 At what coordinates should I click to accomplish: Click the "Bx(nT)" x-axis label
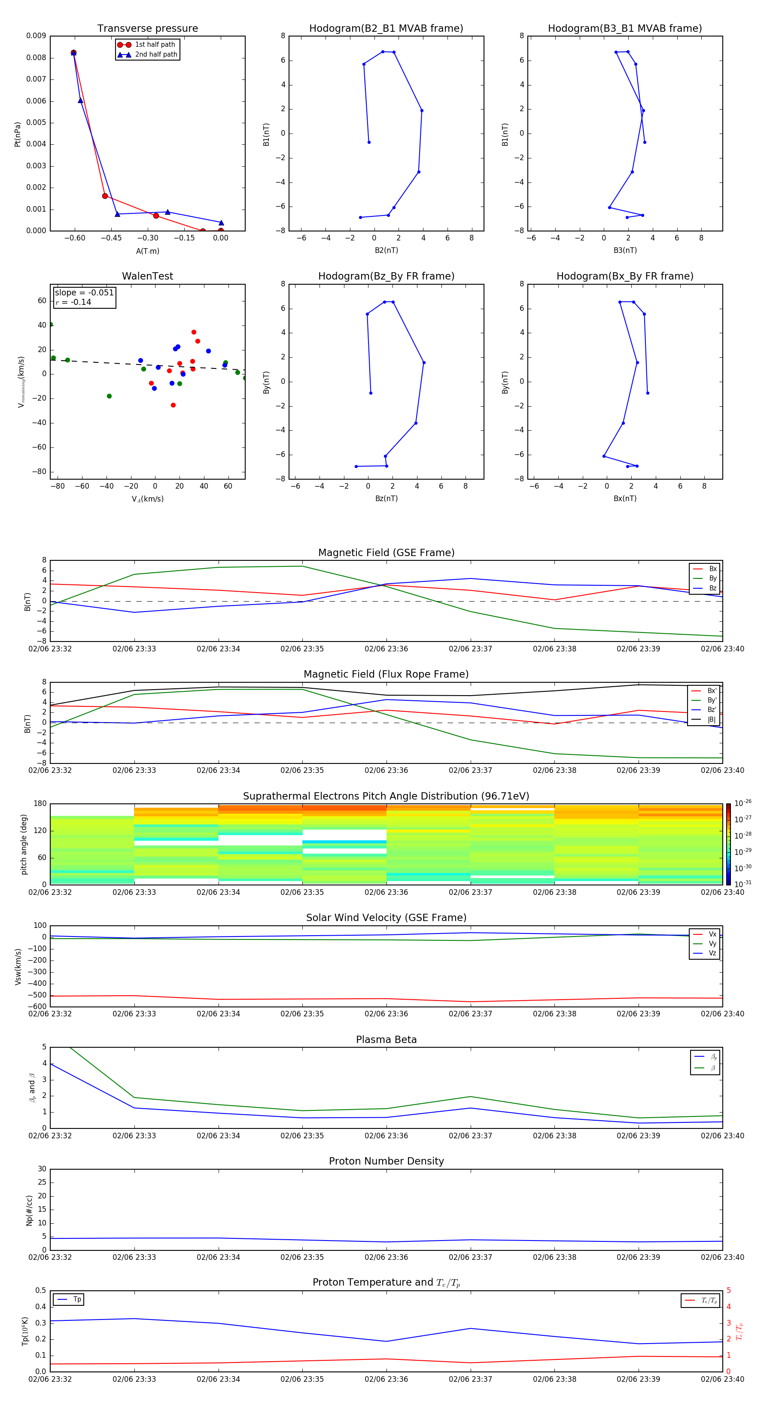625,499
